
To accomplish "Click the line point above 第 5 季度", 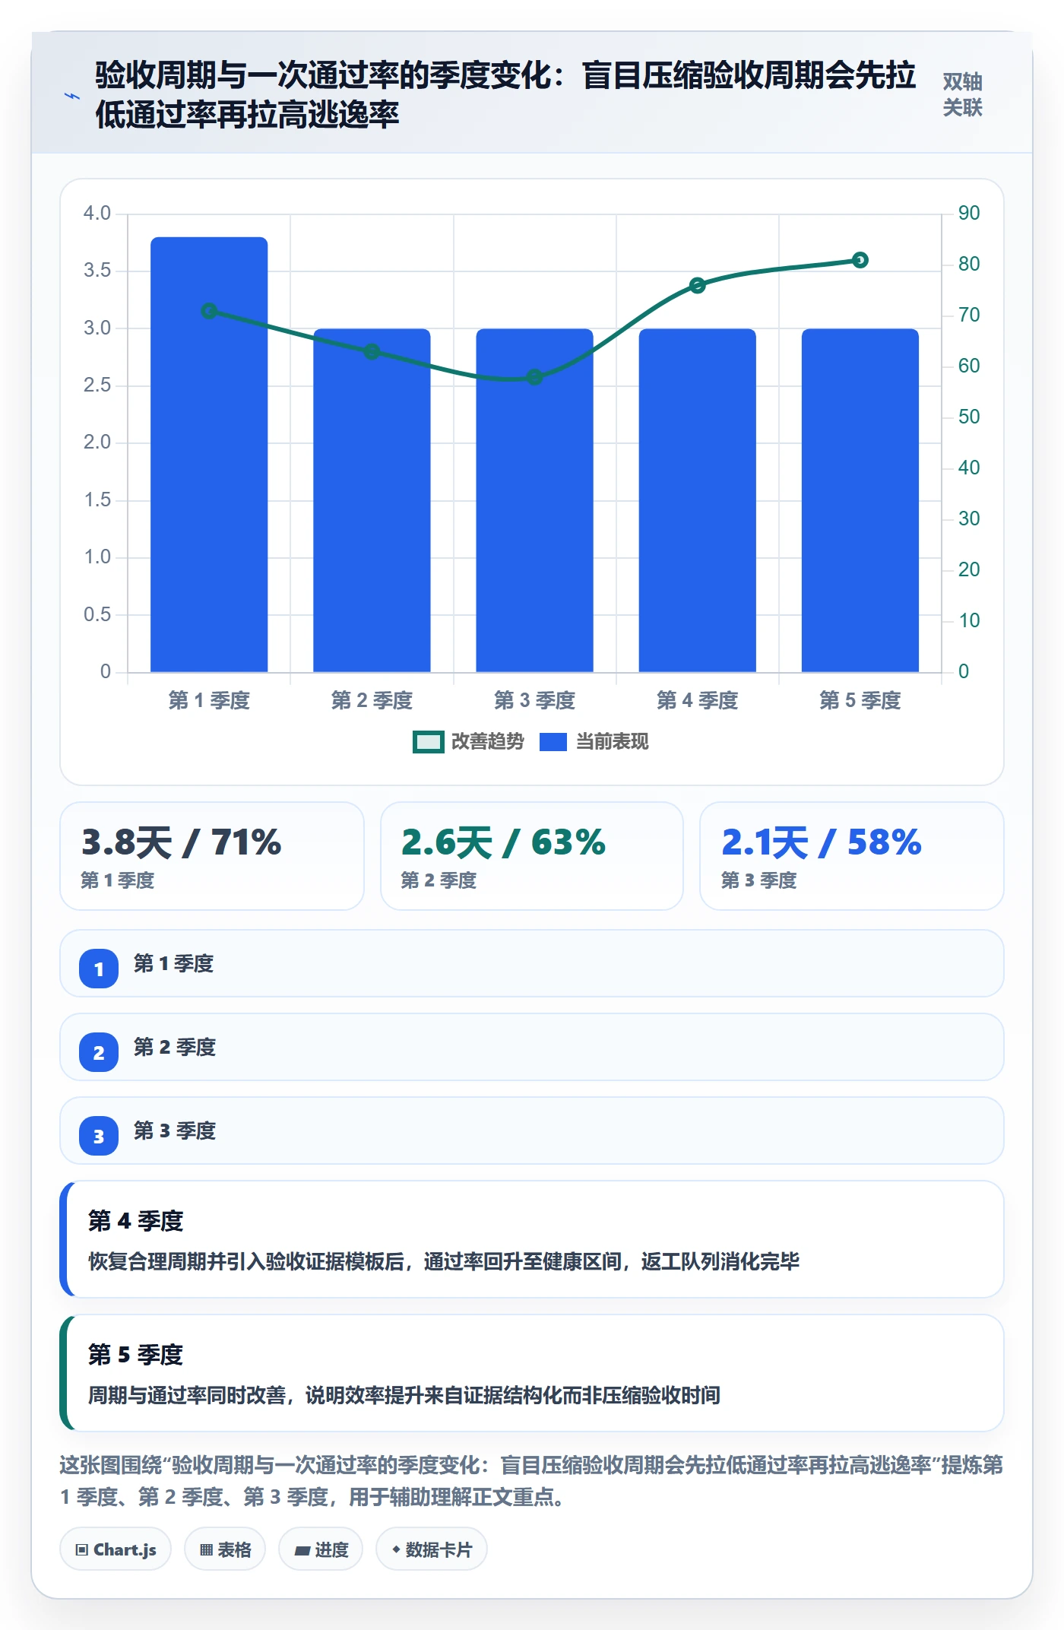I will [x=860, y=260].
